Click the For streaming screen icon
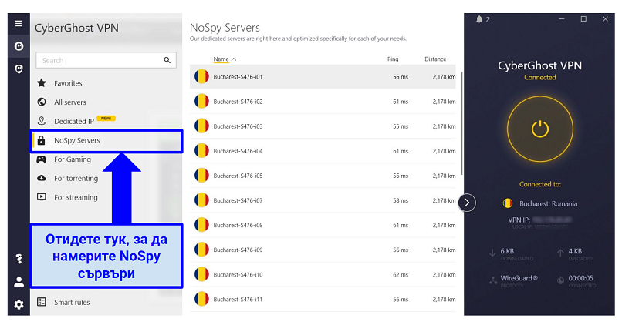Image resolution: width=622 pixels, height=332 pixels. pos(41,197)
